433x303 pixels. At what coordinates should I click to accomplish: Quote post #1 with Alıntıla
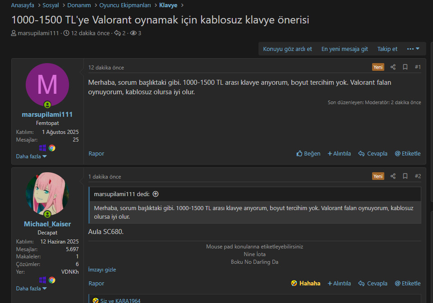pos(339,153)
